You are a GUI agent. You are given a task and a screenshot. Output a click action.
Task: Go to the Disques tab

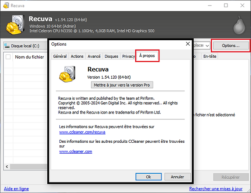click(x=111, y=57)
